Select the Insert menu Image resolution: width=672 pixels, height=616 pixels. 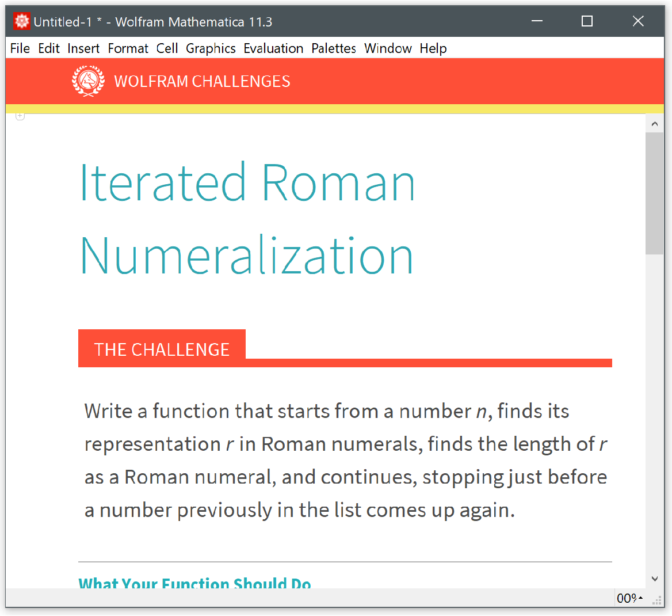[83, 48]
